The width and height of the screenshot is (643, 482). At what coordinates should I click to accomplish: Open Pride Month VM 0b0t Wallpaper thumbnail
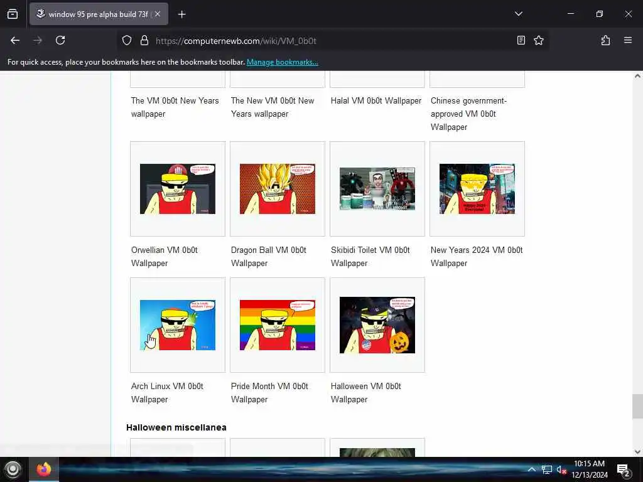(x=278, y=325)
